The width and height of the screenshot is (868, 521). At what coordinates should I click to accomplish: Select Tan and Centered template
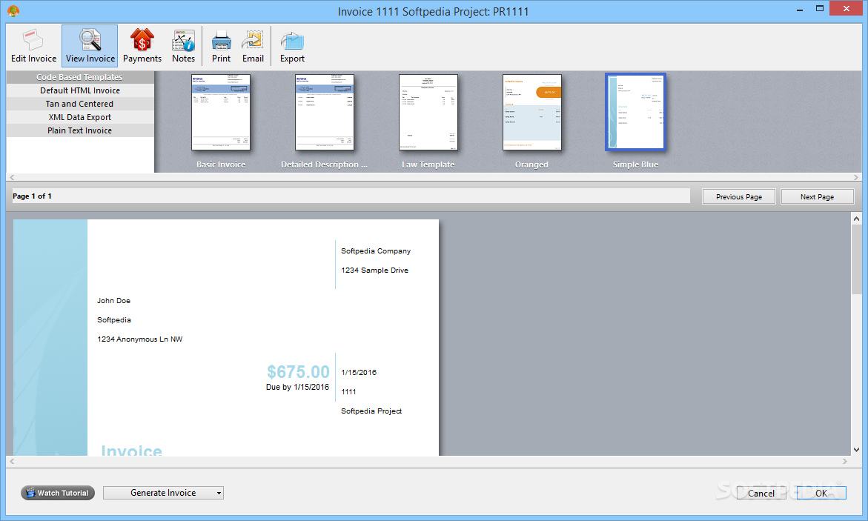tap(80, 104)
